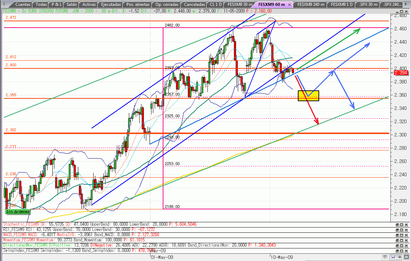Maximize the MACD_FESXM9 indicator panel
The height and width of the screenshot is (261, 411).
point(402,235)
